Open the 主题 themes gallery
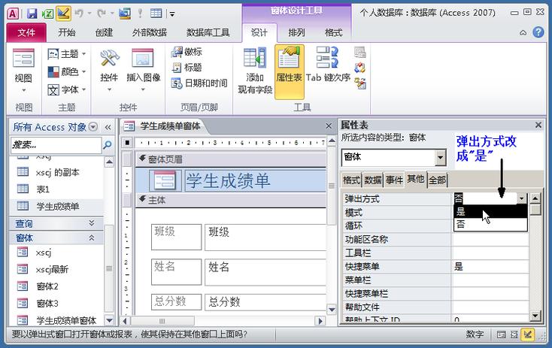The image size is (552, 348). click(67, 54)
